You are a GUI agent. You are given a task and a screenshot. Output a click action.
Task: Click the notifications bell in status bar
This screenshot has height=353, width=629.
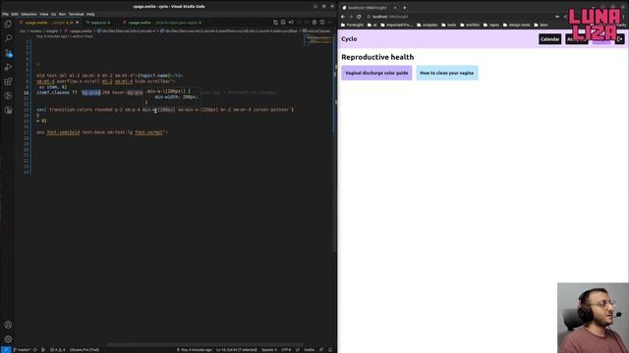click(330, 349)
